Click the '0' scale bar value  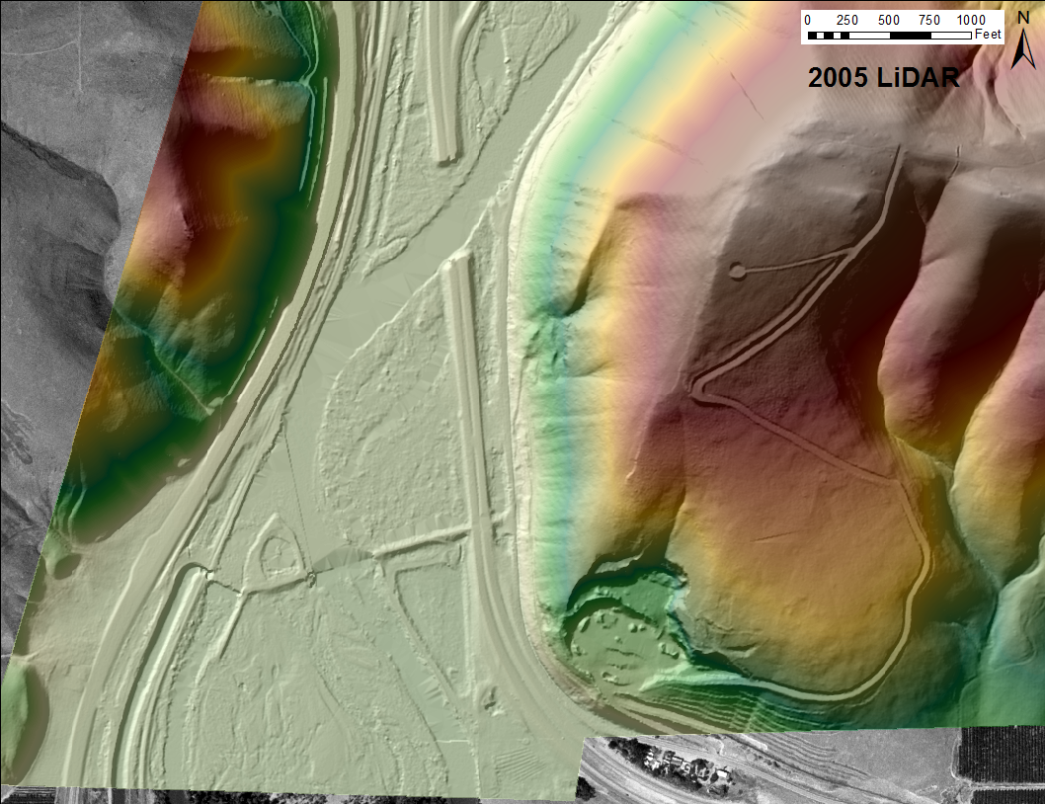click(x=808, y=20)
